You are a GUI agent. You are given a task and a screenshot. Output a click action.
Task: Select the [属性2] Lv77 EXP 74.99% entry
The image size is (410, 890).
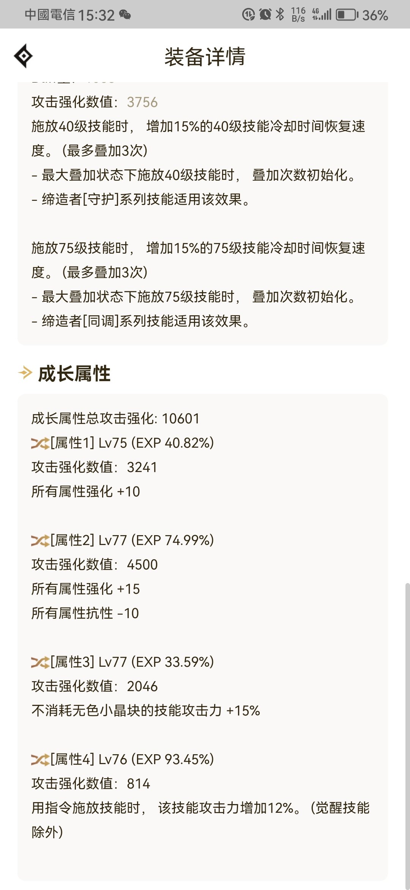(x=132, y=540)
